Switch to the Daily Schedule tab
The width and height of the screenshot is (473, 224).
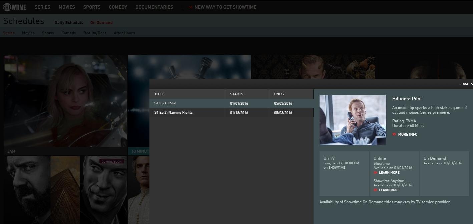(x=69, y=23)
